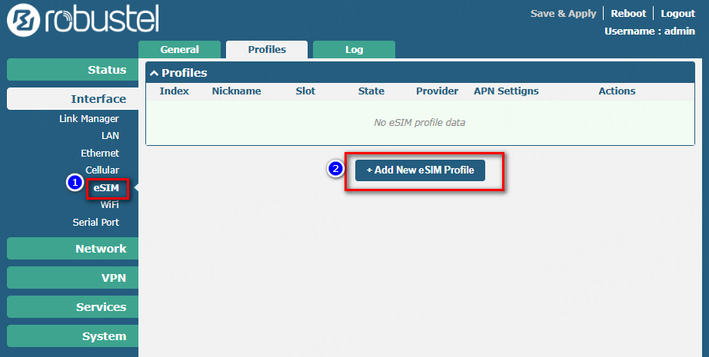Select the Profiles tab
Screen dimensions: 709x357
(267, 49)
